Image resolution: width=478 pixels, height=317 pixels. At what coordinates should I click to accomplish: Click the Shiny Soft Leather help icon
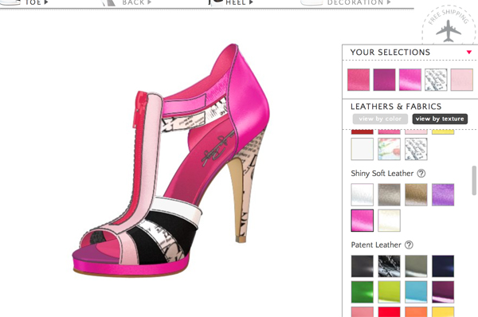pyautogui.click(x=421, y=174)
